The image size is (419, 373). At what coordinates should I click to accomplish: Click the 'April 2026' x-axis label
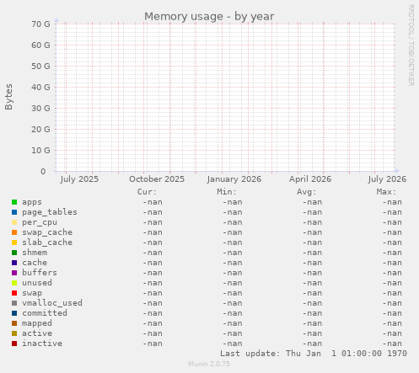click(310, 179)
